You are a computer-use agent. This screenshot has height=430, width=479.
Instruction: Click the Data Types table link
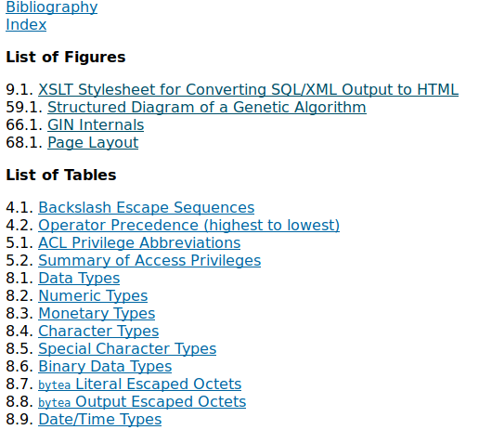tap(79, 279)
